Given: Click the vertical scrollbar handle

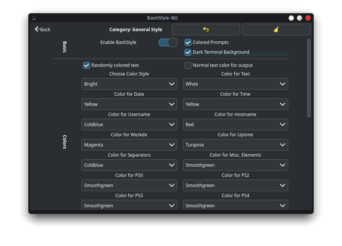Looking at the screenshot, I should click(x=309, y=78).
